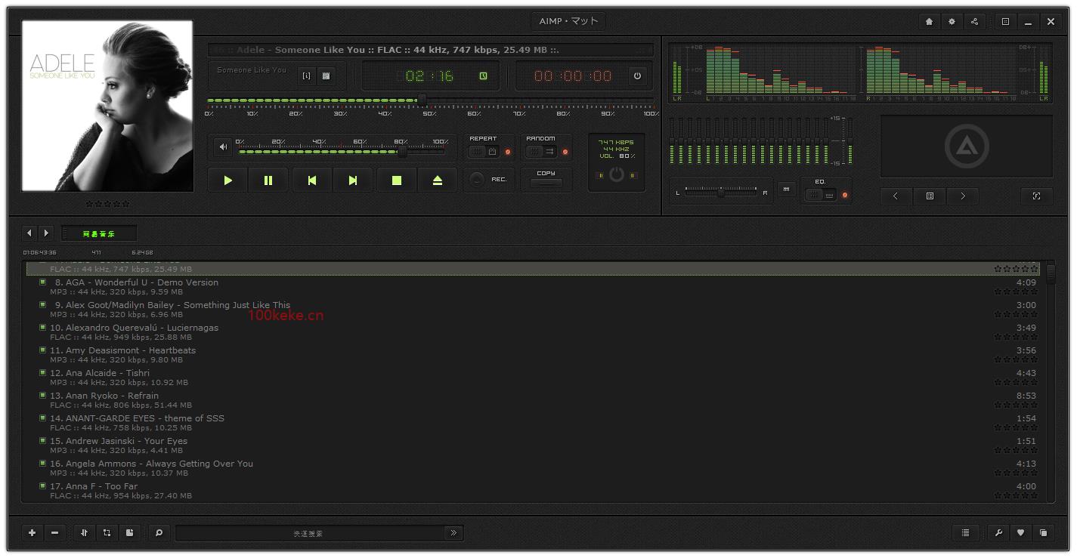Rate current track using stars under album art
Screen dimensions: 1077x558
tap(107, 204)
